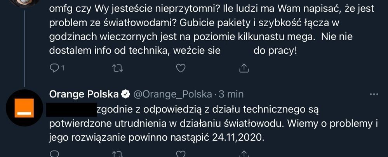Open the tweet via "3 min" timestamp
The image size is (388, 157).
point(231,94)
